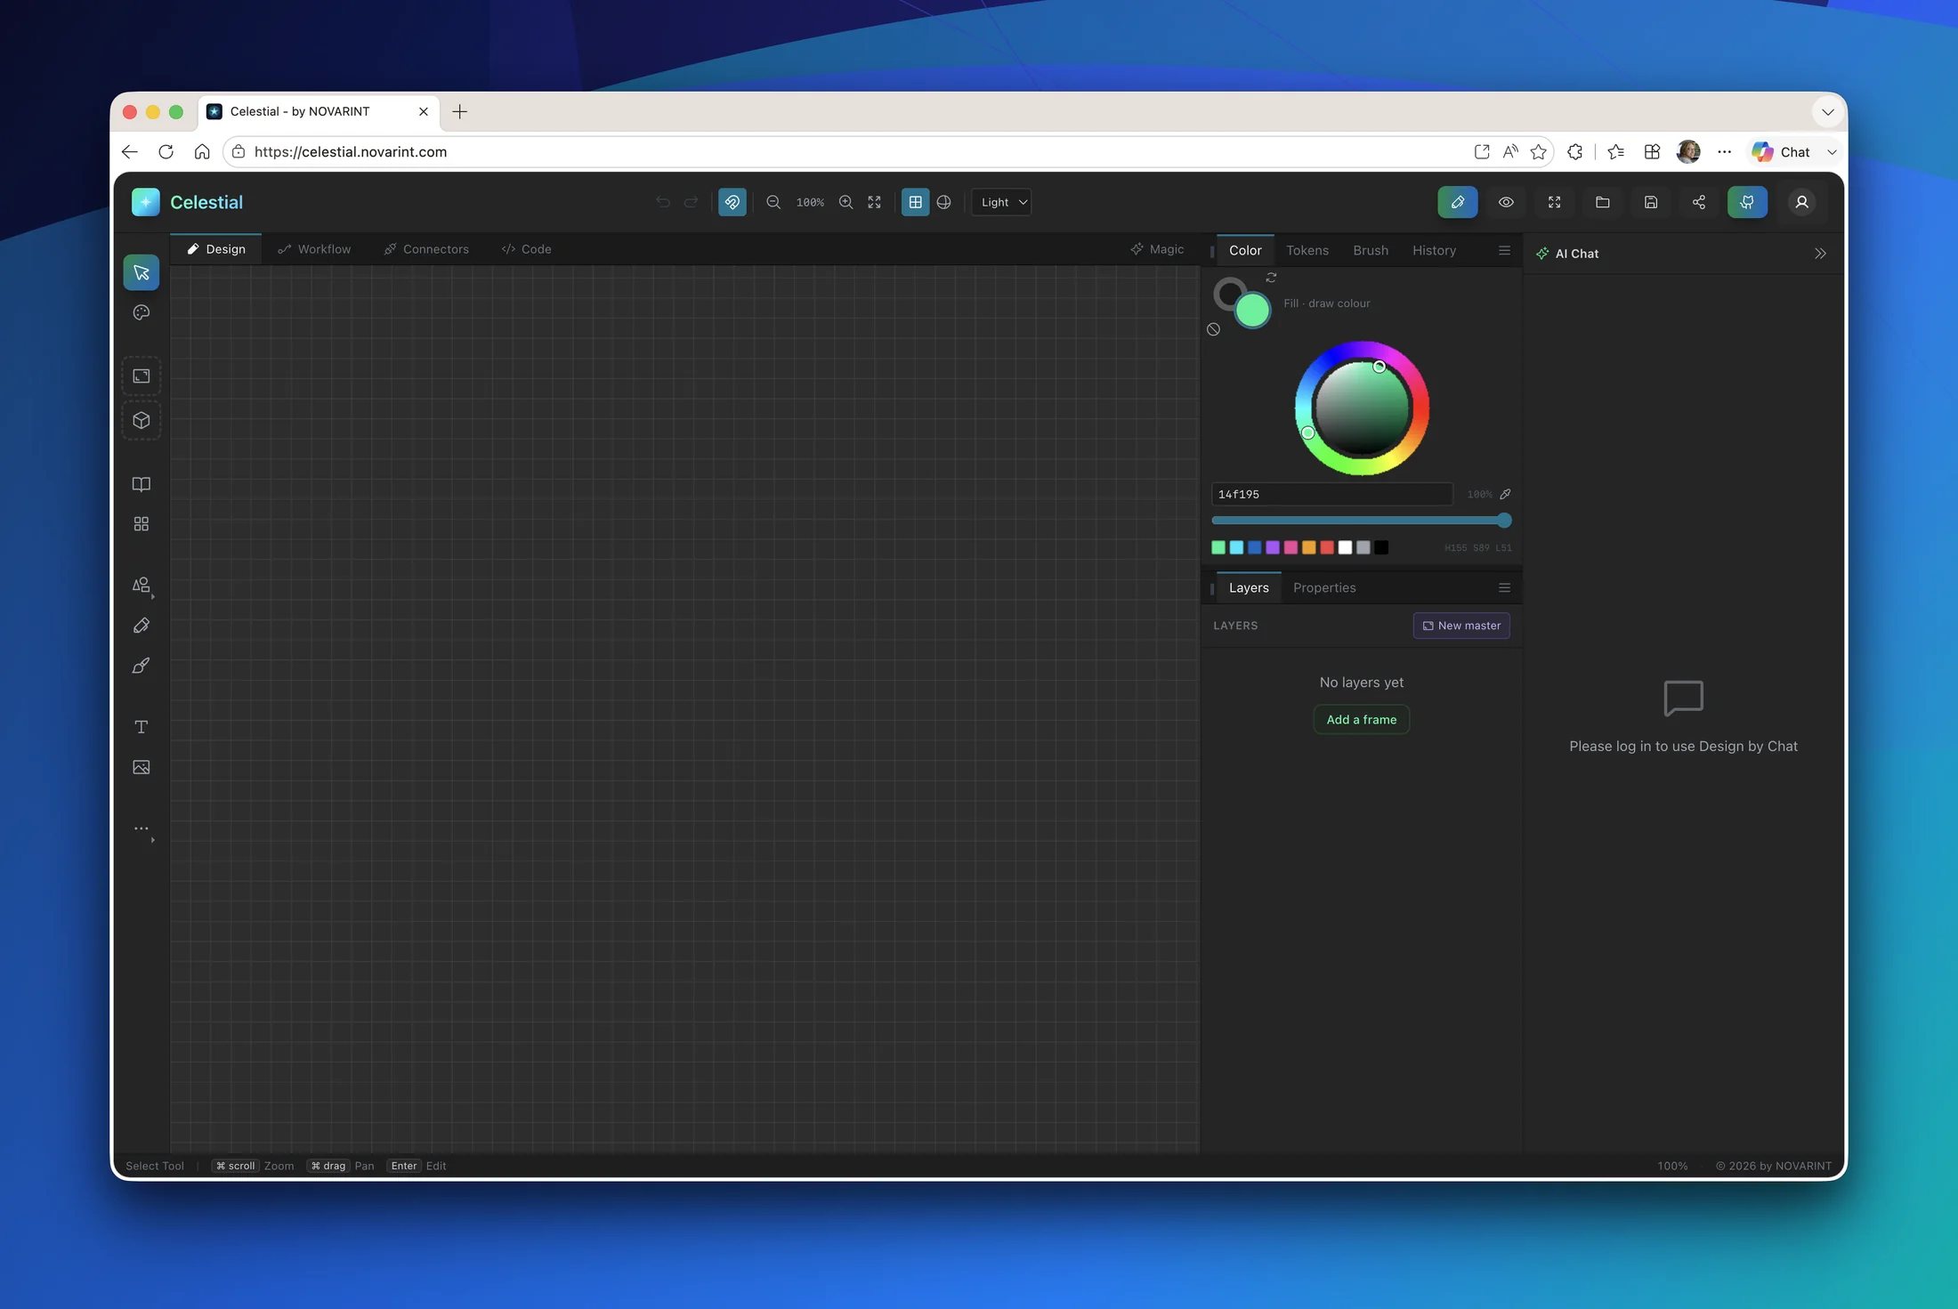Open the Color panel hamburger menu

point(1504,251)
